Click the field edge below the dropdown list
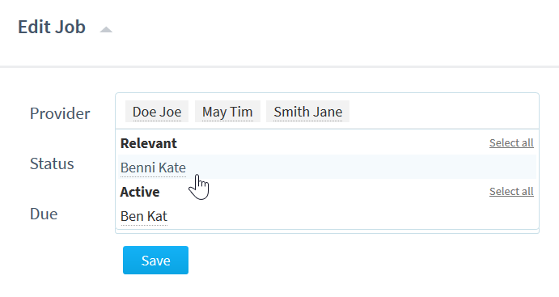The image size is (559, 297). (x=328, y=231)
